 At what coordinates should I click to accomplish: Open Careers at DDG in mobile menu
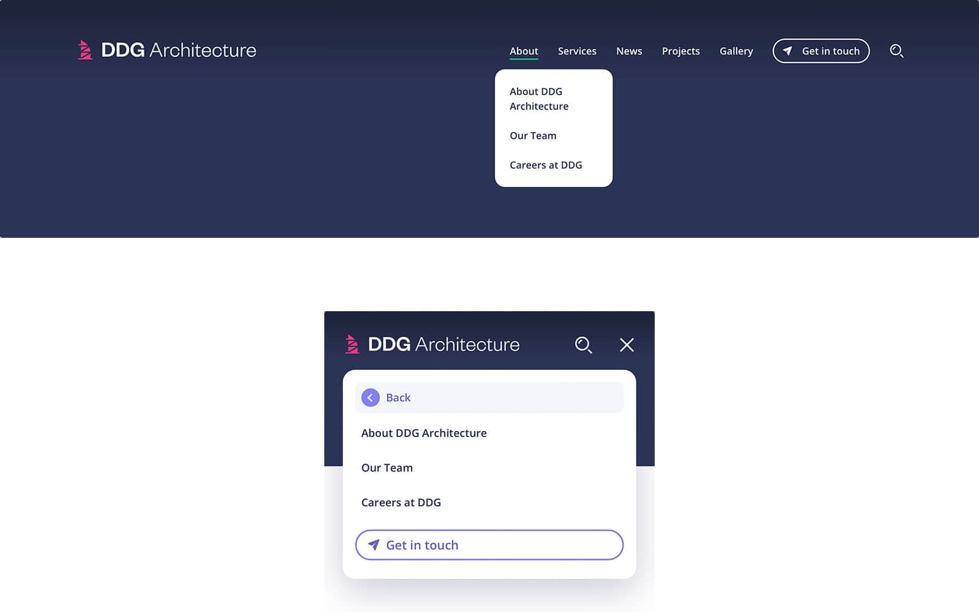(x=401, y=503)
